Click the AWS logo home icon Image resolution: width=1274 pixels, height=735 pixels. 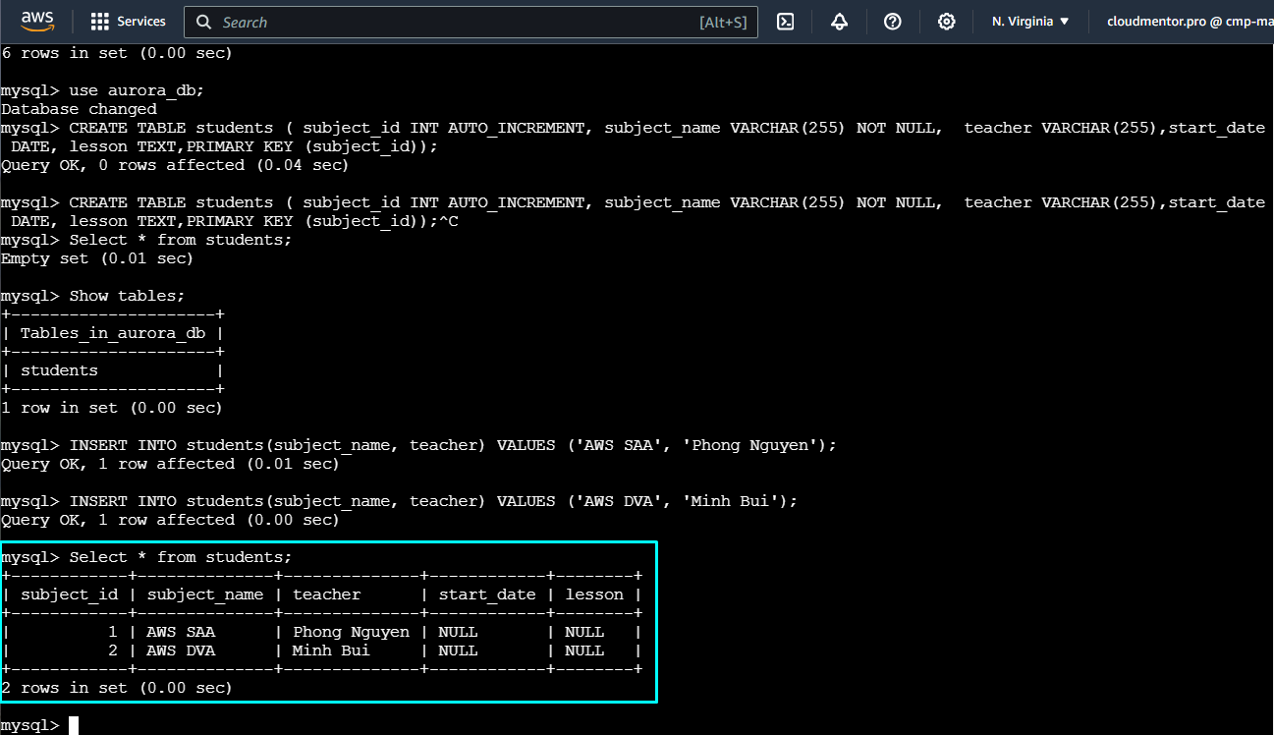37,21
